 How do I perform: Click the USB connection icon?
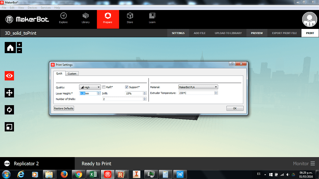tap(7, 163)
